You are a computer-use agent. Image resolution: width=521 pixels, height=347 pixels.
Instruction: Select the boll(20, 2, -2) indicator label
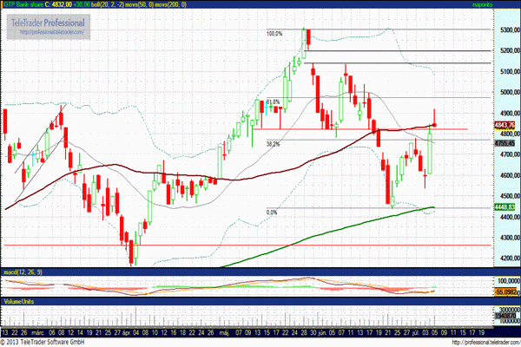(x=116, y=4)
